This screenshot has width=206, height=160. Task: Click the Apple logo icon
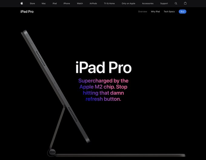(22, 3)
